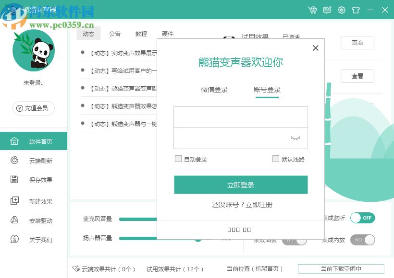Switch to 微信登录 tab
The width and height of the screenshot is (394, 278).
pos(214,90)
